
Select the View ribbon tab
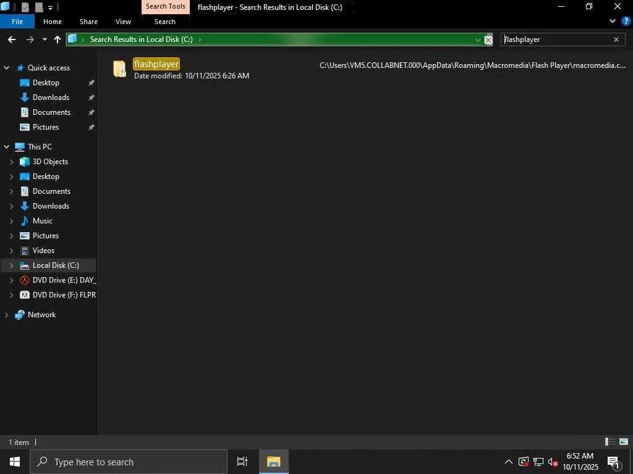click(x=123, y=22)
